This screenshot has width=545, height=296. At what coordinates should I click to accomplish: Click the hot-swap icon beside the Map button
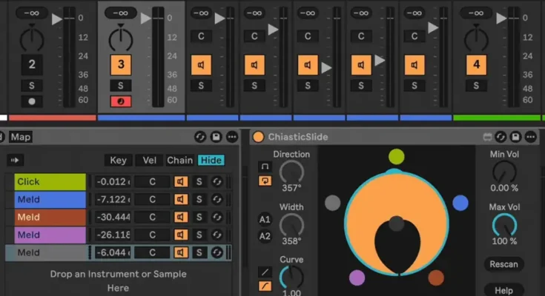tap(200, 137)
